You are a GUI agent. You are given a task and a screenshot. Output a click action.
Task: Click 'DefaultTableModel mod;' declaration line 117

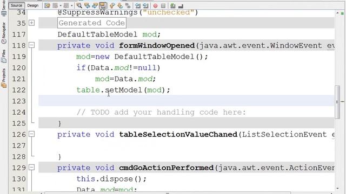coord(109,34)
